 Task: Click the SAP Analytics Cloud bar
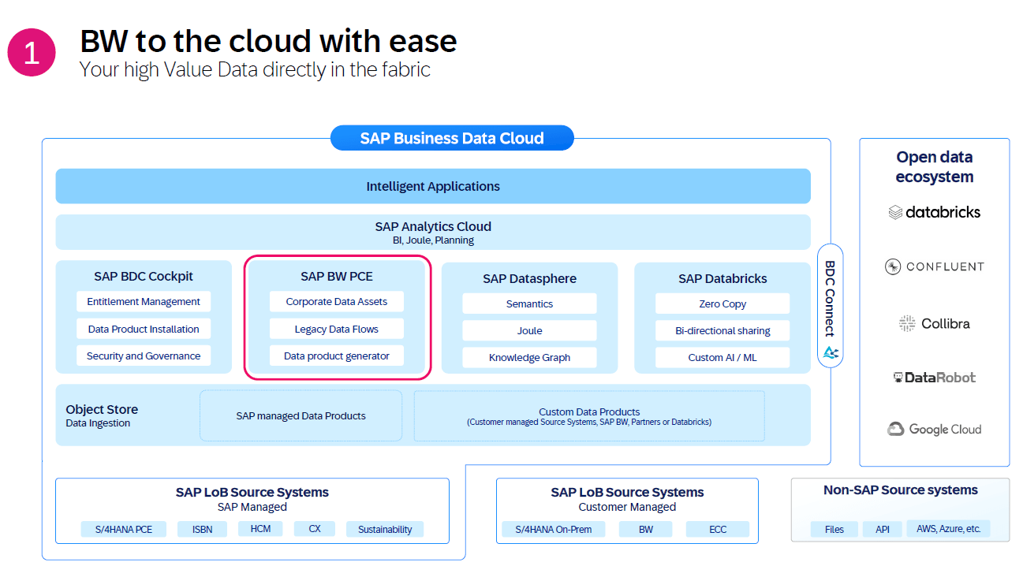(x=433, y=232)
